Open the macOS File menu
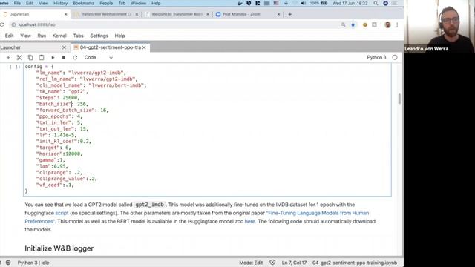This screenshot has width=475, height=267. click(x=17, y=3)
